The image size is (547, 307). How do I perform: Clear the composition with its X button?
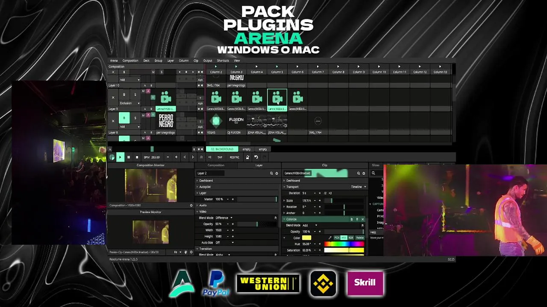tap(113, 72)
